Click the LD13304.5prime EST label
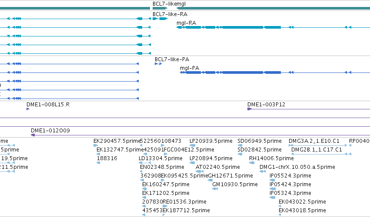This screenshot has height=217, width=370. point(160,158)
